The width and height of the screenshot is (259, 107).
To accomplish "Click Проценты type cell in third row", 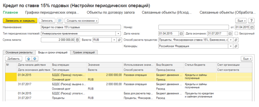I will click(x=69, y=98).
